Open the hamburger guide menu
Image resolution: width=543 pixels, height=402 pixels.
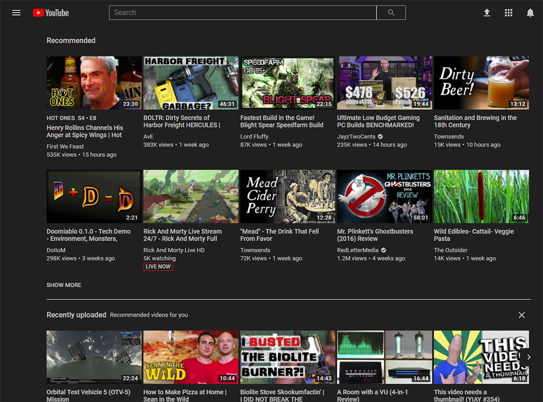coord(16,13)
